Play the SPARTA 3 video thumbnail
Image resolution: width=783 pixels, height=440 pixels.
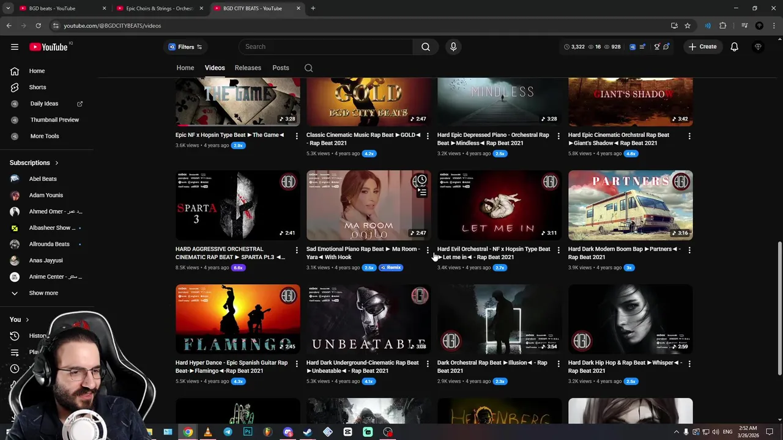(238, 205)
